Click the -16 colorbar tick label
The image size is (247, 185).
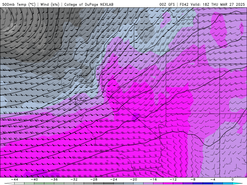153,179
